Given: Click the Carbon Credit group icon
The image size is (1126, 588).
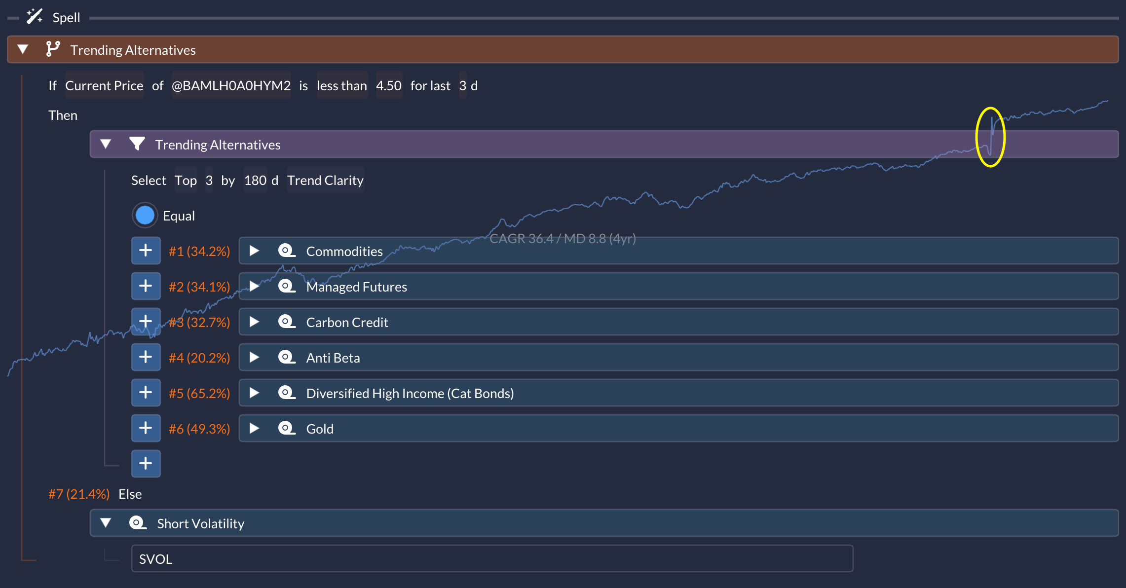Looking at the screenshot, I should tap(286, 322).
